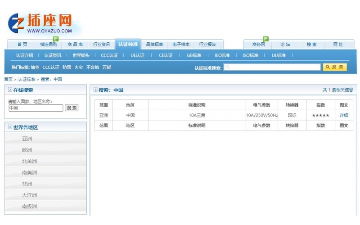Image resolution: width=360 pixels, height=225 pixels.
Task: Click the country name input containing 中国
Action: 36,108
